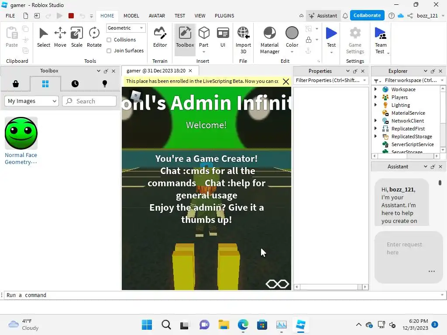Open the Assistant more options ellipsis
Screen dimensions: 447x335
(432, 271)
